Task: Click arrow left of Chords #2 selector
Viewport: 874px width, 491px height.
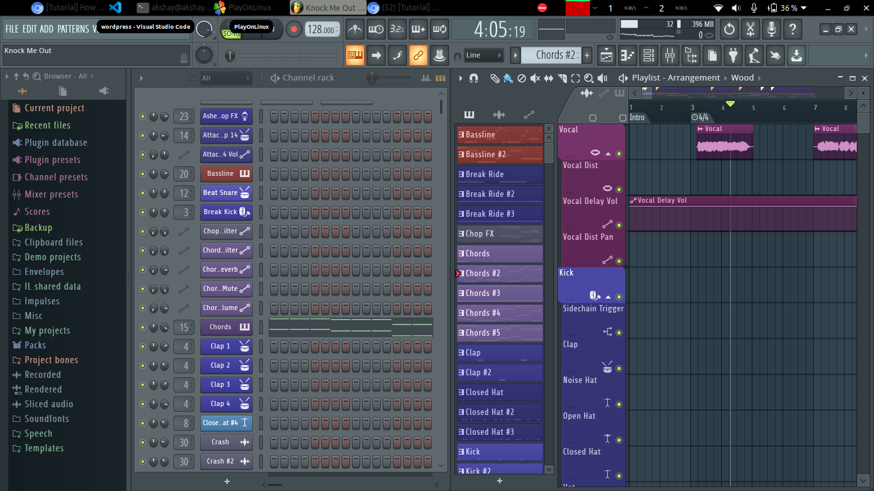Action: coord(515,56)
